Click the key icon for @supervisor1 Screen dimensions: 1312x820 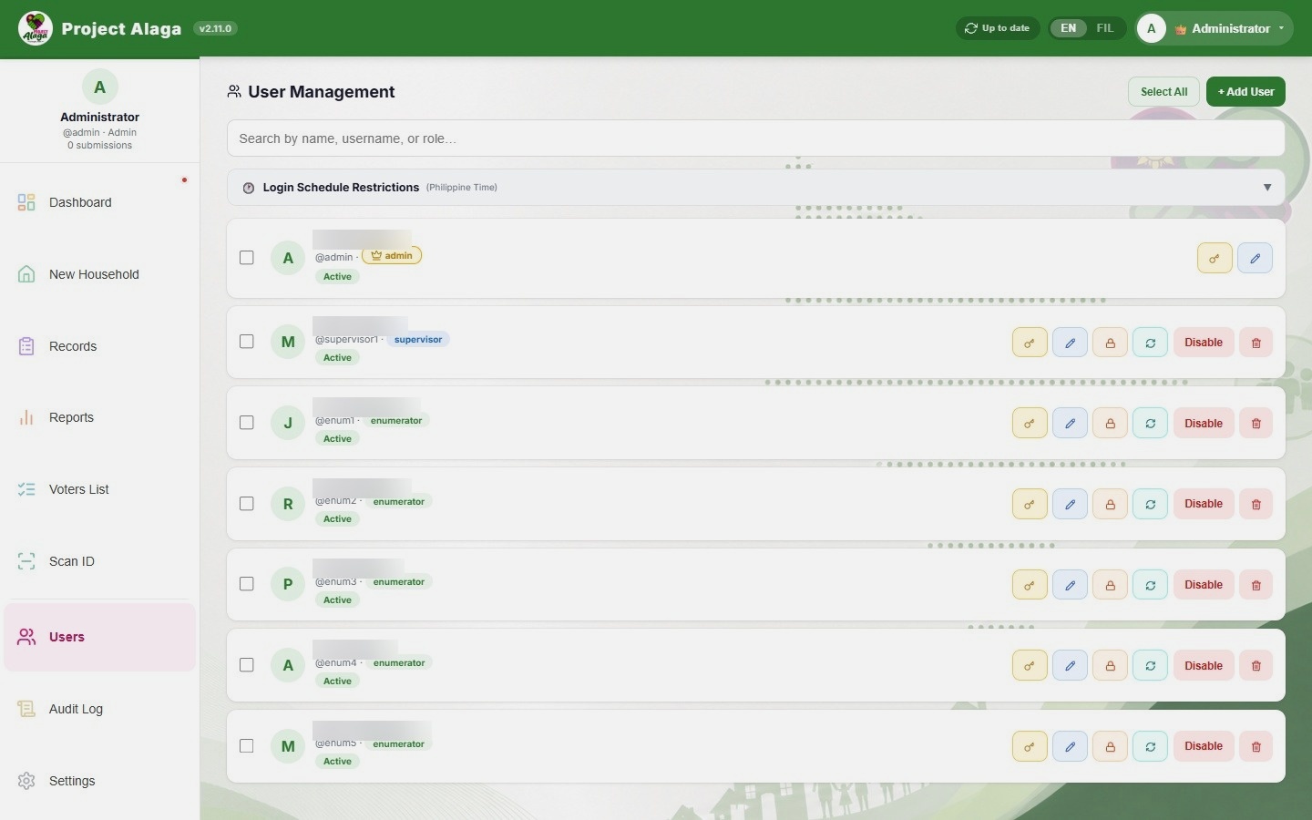[x=1030, y=343]
